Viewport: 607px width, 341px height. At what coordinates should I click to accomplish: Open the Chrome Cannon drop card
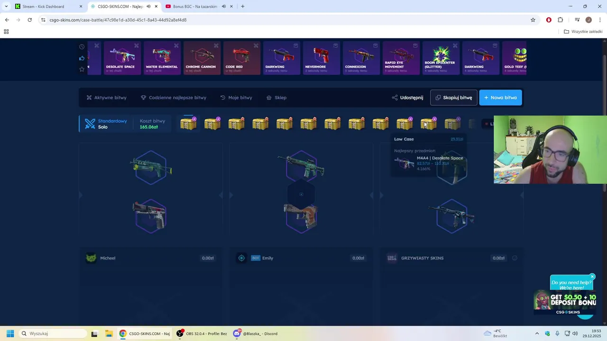coord(202,58)
